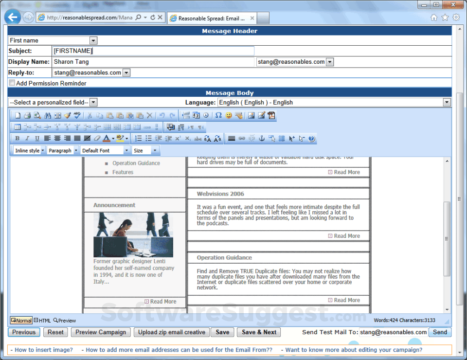Click the Print icon in editor toolbar
Viewport: 467px width, 360px height.
click(x=27, y=115)
